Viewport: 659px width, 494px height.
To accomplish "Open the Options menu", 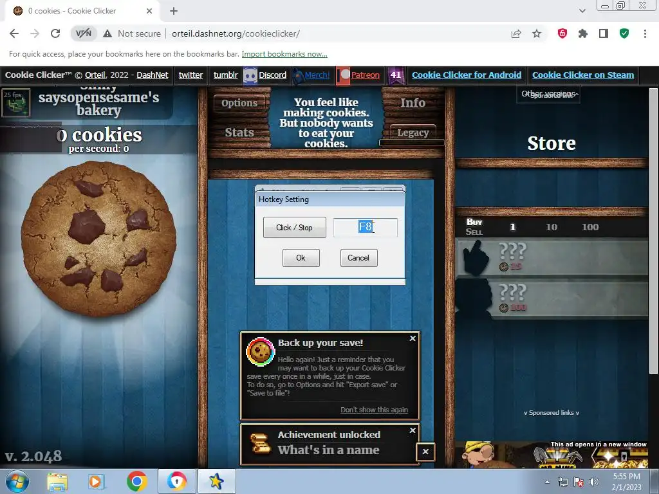I will click(x=239, y=103).
